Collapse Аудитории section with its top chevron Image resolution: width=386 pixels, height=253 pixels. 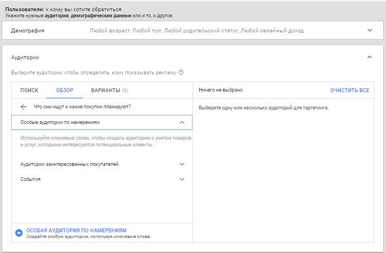click(x=369, y=57)
